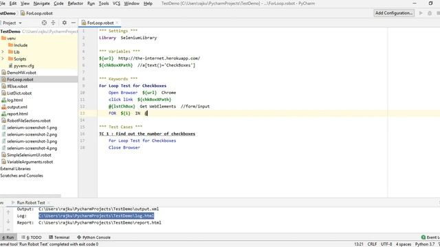The height and width of the screenshot is (247, 440).
Task: Click the Open Browser keyword on line 10
Action: [123, 93]
